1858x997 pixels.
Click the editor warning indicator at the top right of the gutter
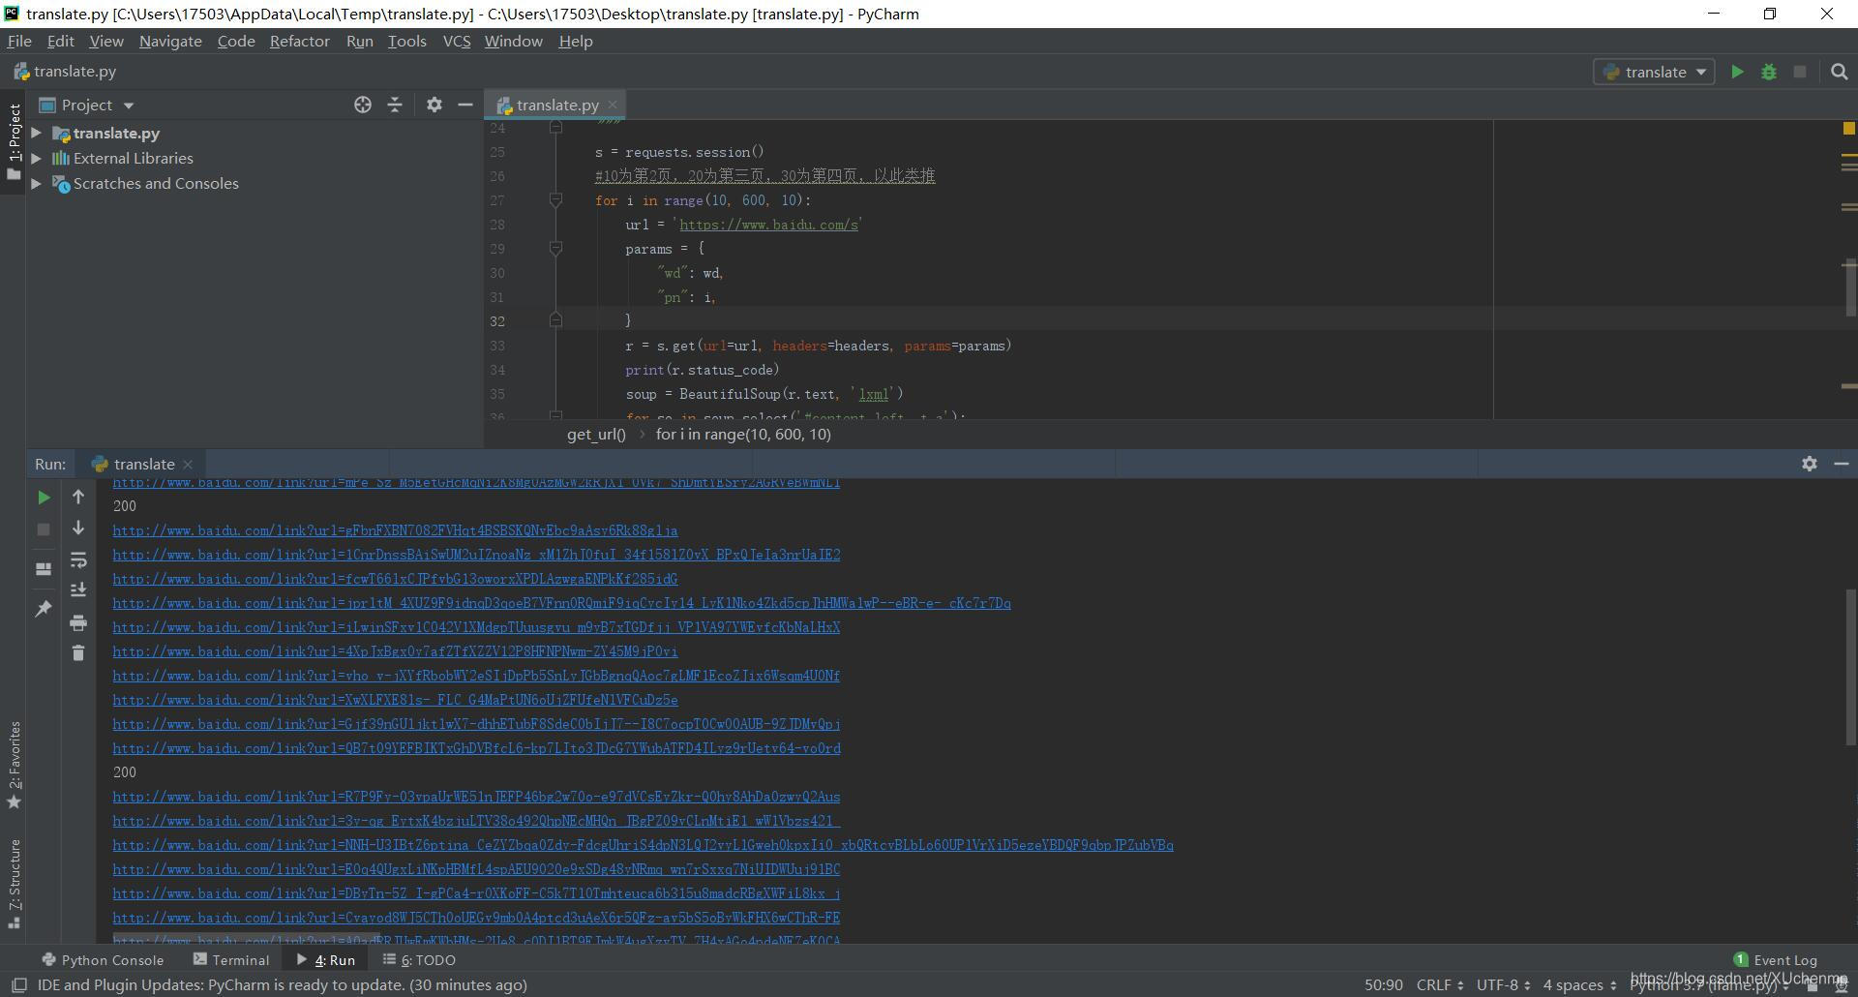pyautogui.click(x=1848, y=128)
